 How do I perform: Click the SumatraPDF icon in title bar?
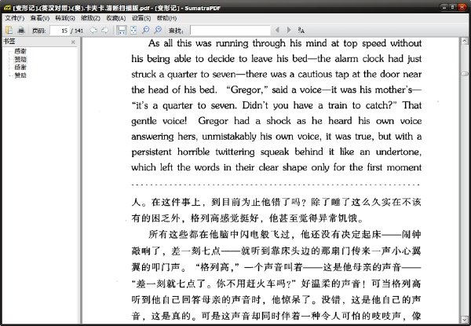pyautogui.click(x=8, y=8)
